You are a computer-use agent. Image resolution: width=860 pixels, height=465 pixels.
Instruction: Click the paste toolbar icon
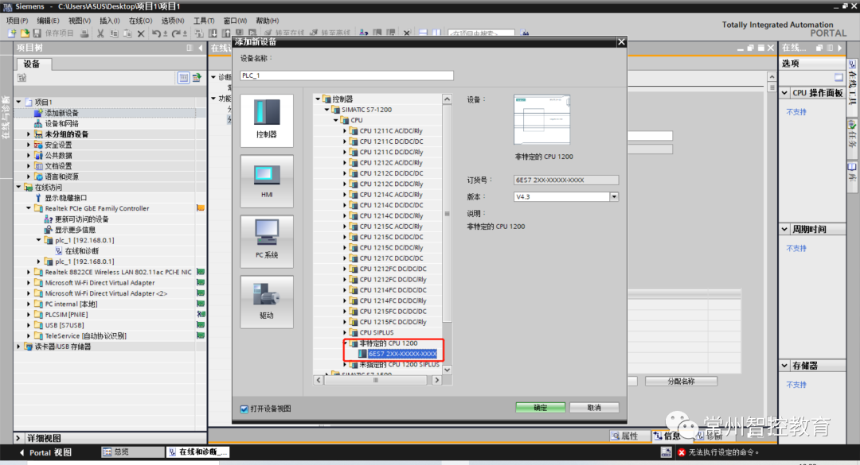click(x=127, y=33)
